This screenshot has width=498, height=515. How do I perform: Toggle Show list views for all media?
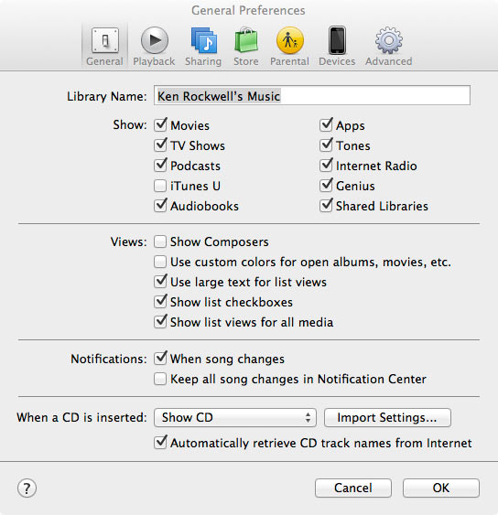(160, 322)
